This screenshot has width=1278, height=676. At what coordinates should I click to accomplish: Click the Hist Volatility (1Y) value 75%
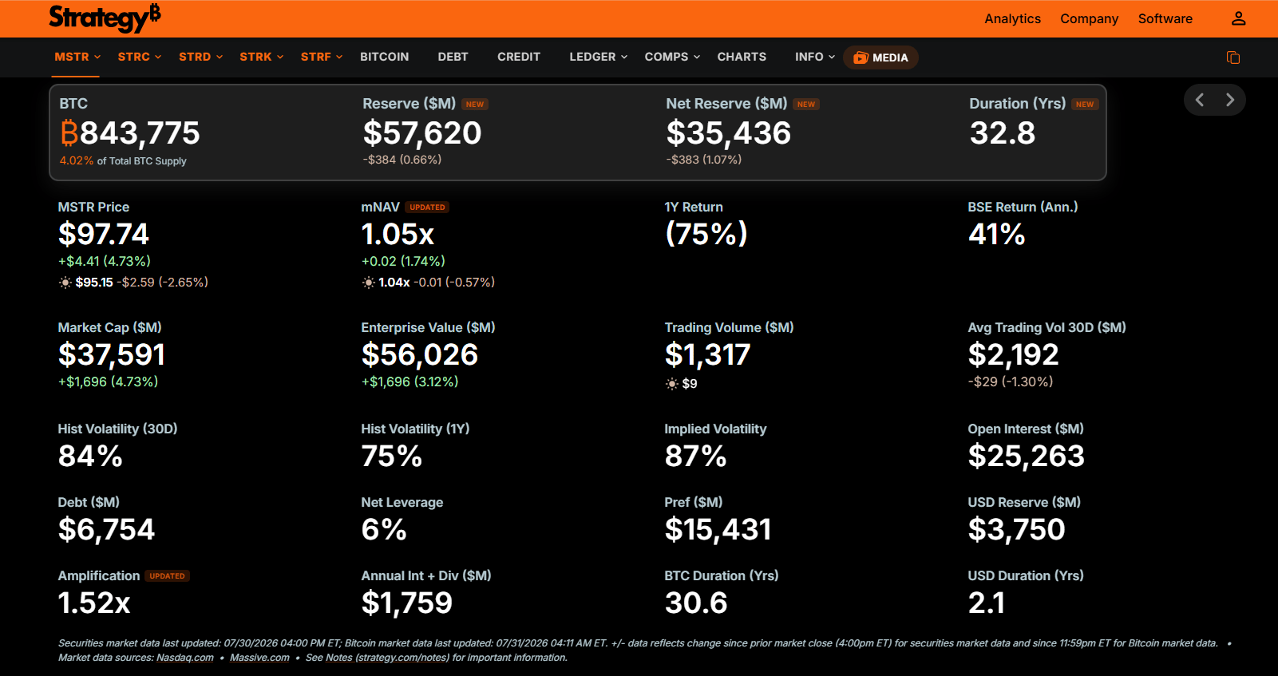click(391, 457)
